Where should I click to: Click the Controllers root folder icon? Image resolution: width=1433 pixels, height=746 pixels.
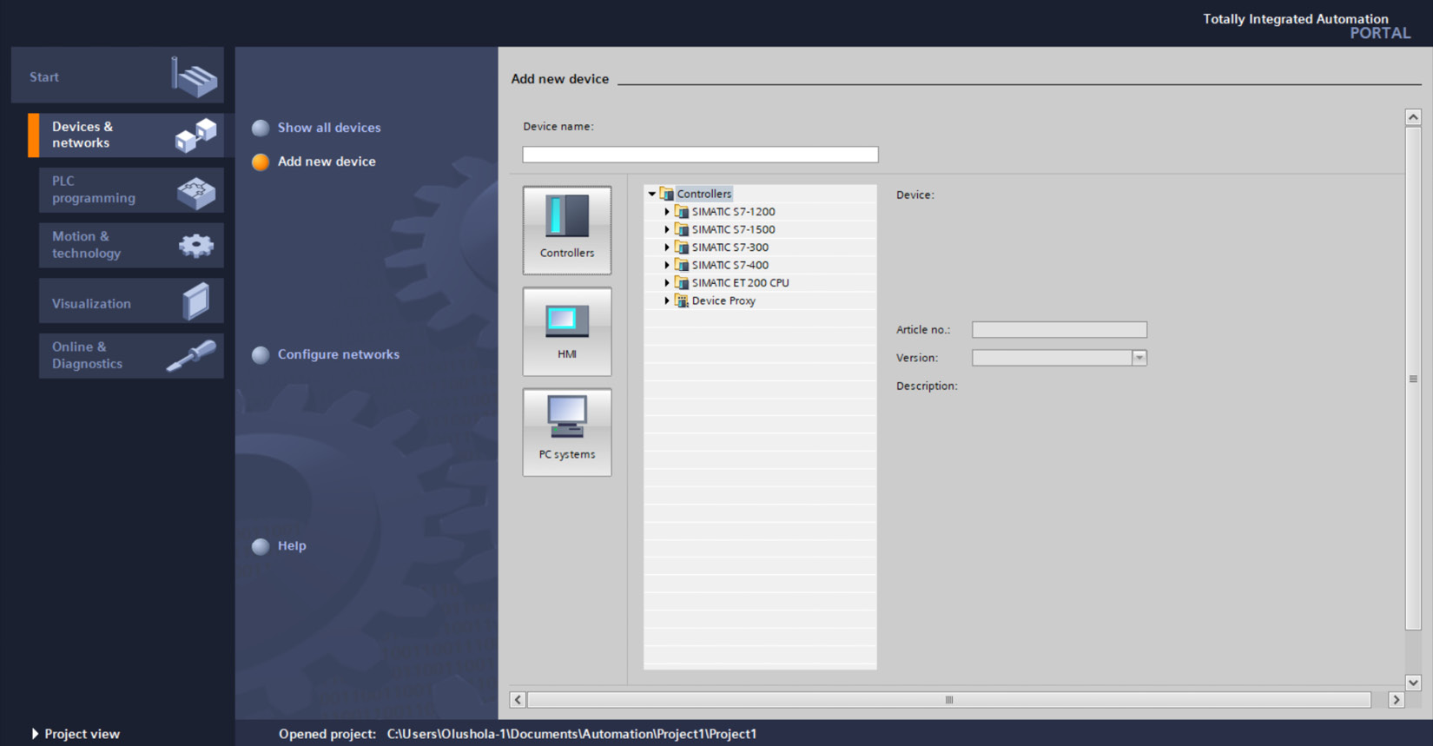[667, 194]
